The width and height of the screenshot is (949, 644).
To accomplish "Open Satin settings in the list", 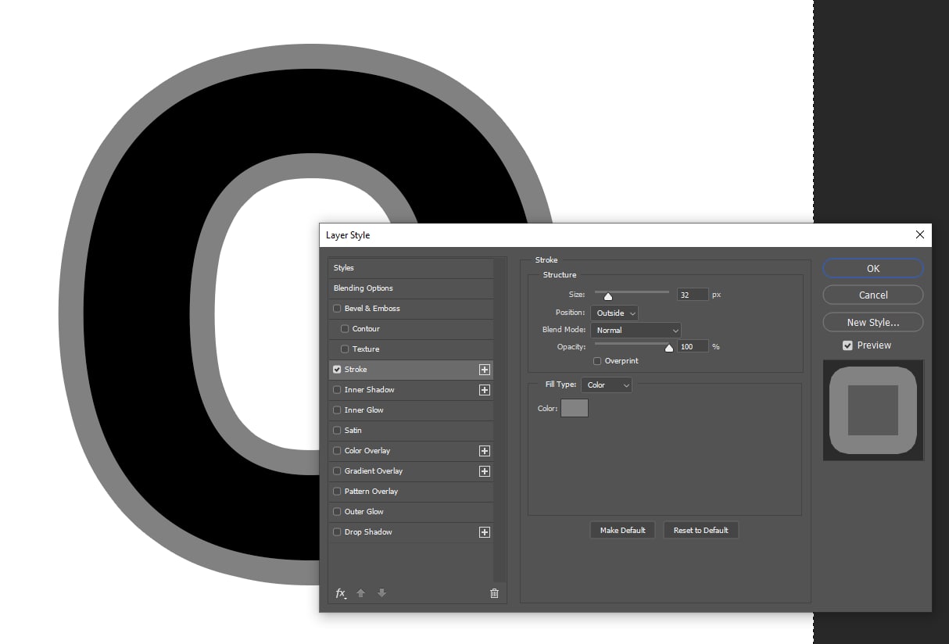I will [x=411, y=431].
